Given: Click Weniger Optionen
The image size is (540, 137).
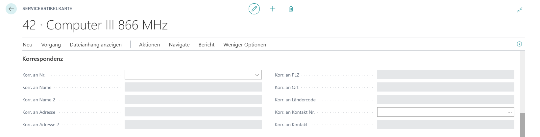Looking at the screenshot, I should click(x=245, y=45).
